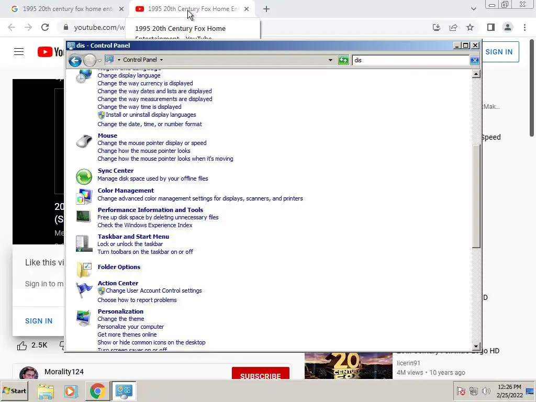Click Get more themes online
The width and height of the screenshot is (536, 402).
[x=127, y=334]
